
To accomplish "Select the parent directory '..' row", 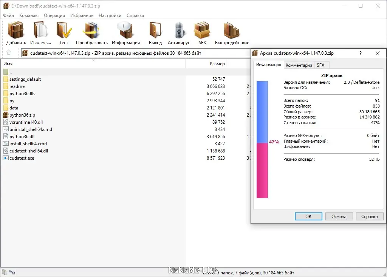I will [x=125, y=72].
